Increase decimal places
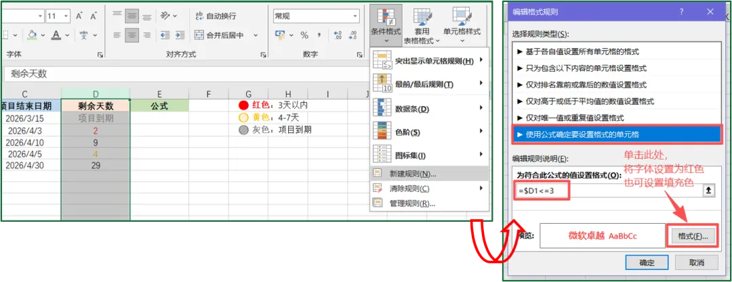Screen dimensions: 732x282 (x=338, y=35)
